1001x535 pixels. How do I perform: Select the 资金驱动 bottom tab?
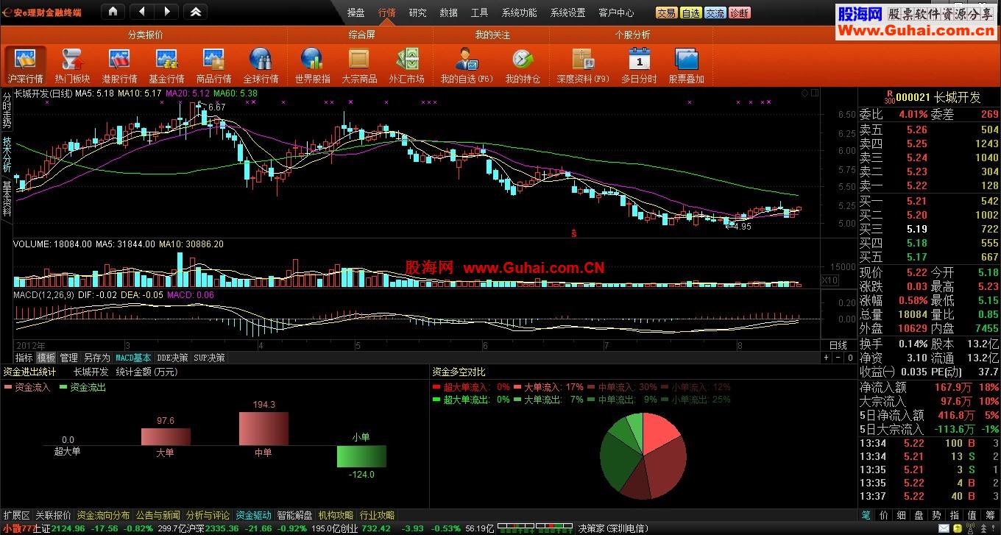tap(253, 515)
